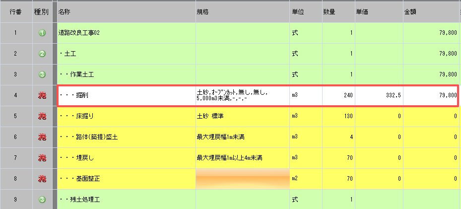Click the orange highlighted 規格 cell for 基面整正
Screen dimensions: 461x209
tap(242, 179)
